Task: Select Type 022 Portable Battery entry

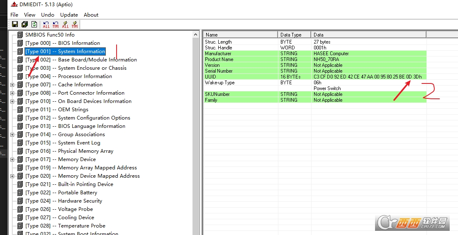Action: click(61, 193)
